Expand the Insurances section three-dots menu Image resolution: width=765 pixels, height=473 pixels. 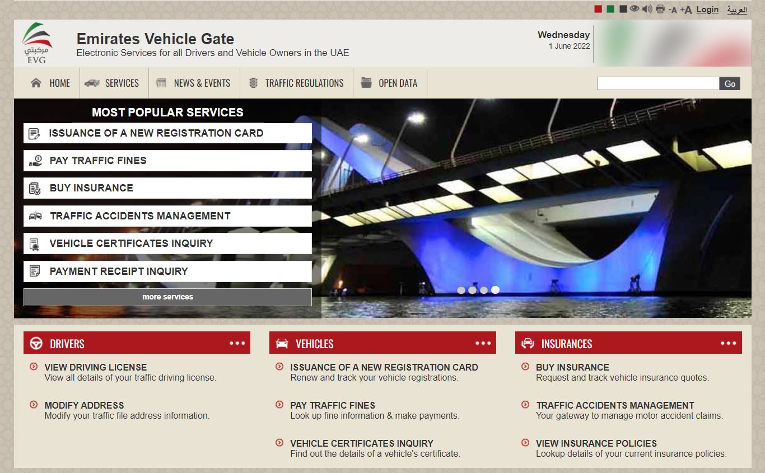[x=729, y=343]
